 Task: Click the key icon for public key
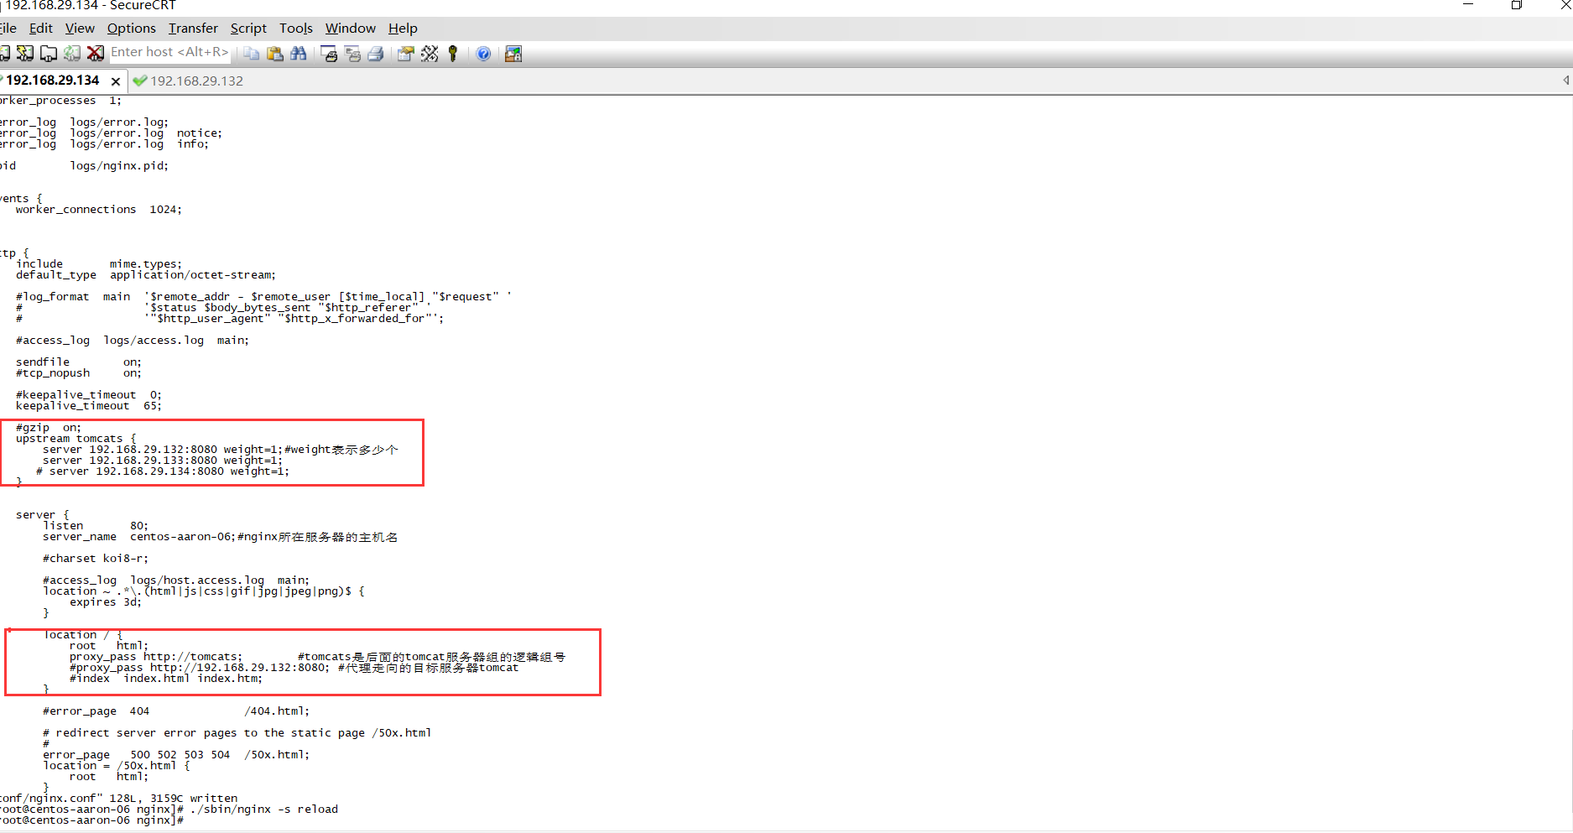click(x=453, y=54)
